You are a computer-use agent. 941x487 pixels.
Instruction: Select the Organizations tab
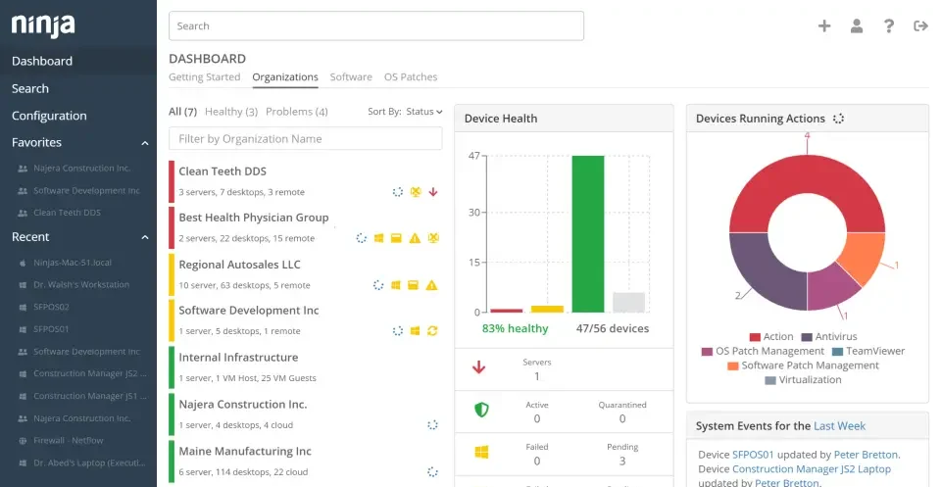[x=285, y=76]
